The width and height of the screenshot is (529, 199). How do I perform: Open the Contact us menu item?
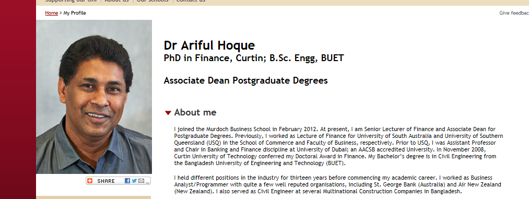(x=191, y=1)
